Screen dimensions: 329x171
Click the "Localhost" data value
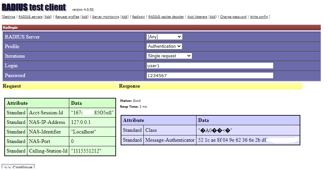click(x=83, y=132)
